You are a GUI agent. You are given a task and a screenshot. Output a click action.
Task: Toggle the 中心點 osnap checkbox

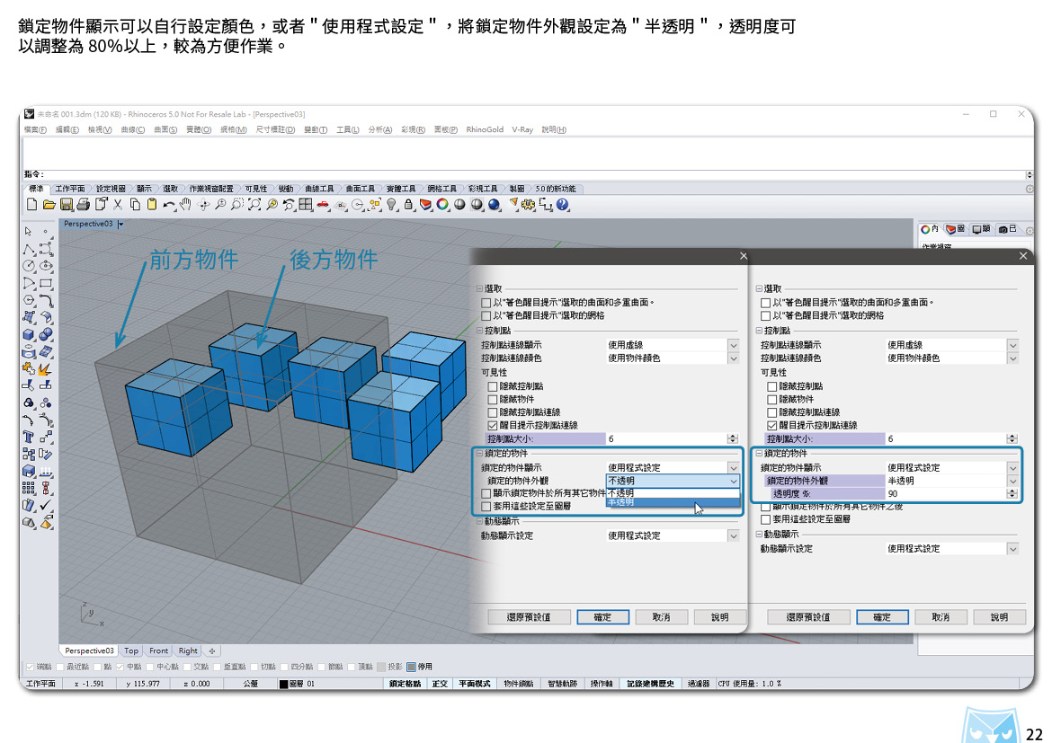tap(150, 667)
